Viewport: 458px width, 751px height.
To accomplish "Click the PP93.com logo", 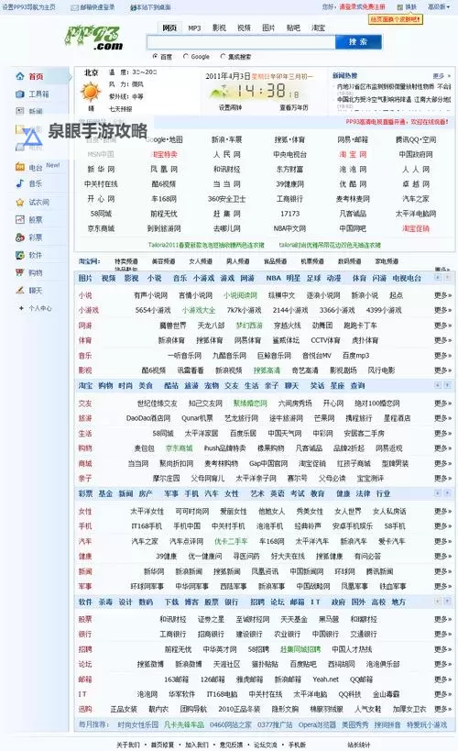I will pyautogui.click(x=94, y=38).
